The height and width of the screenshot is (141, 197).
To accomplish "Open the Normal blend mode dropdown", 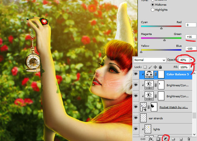I will [149, 60].
